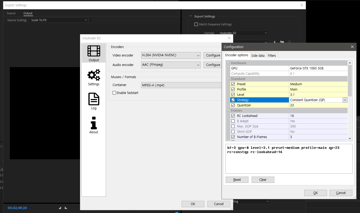Close the Configuration dialog with X
360x213 pixels.
pyautogui.click(x=352, y=47)
